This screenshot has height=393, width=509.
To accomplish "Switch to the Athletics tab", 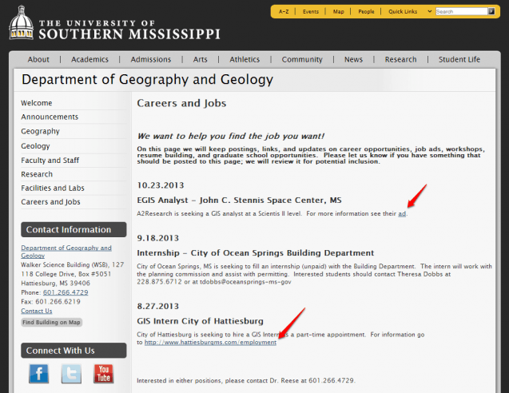I will 245,59.
